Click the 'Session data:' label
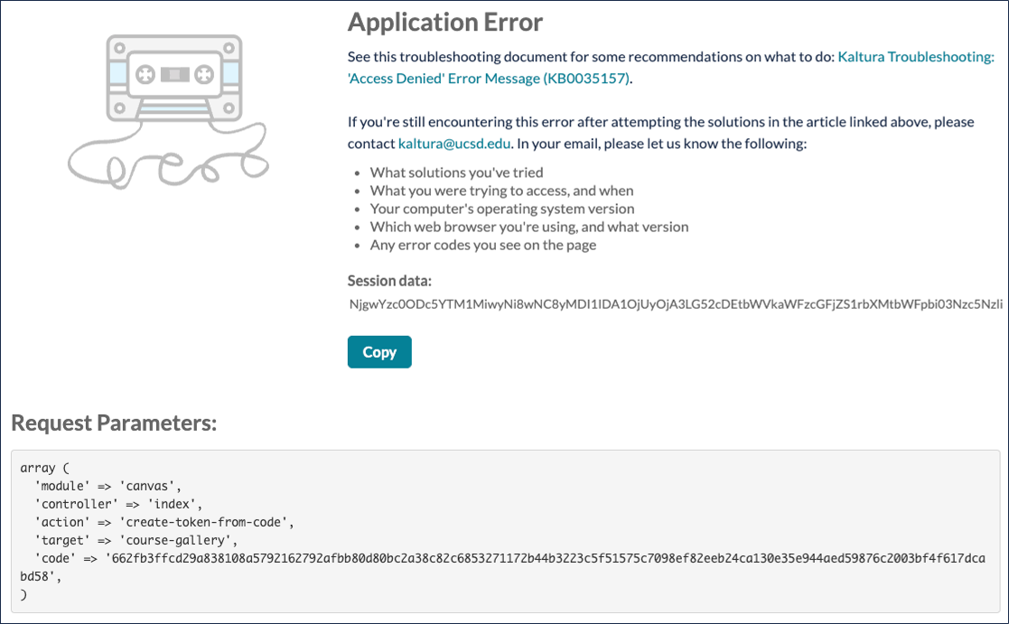Image resolution: width=1009 pixels, height=624 pixels. point(389,281)
